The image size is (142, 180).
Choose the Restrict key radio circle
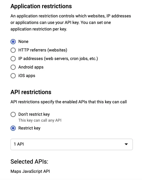(13, 128)
